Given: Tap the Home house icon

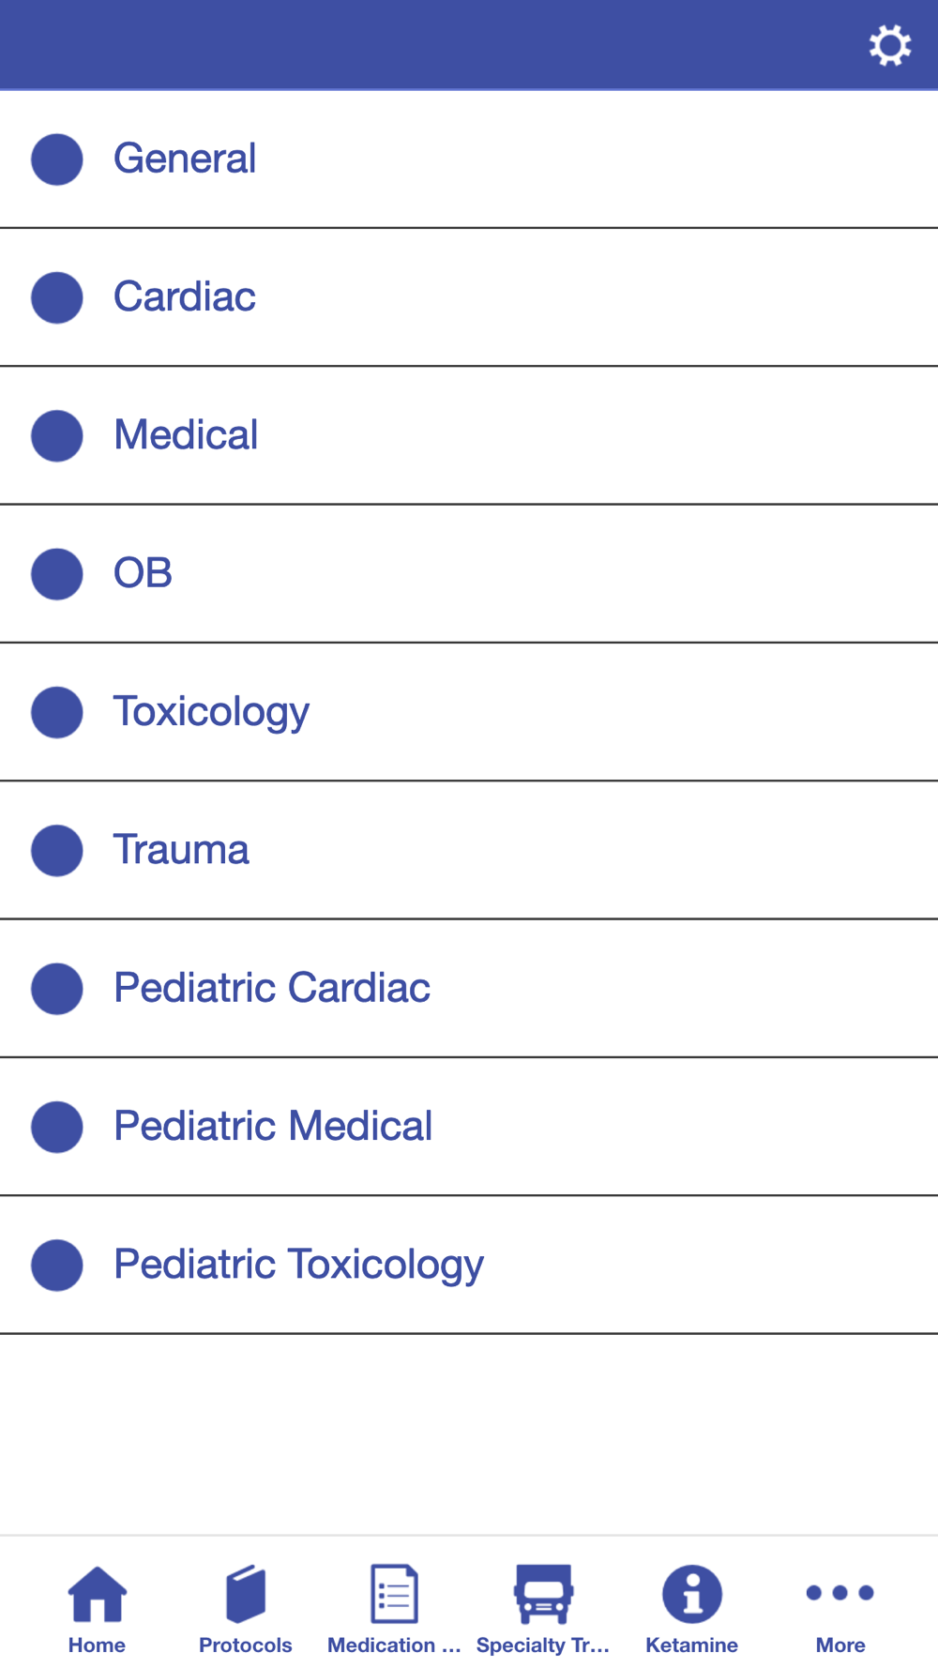Looking at the screenshot, I should point(97,1593).
